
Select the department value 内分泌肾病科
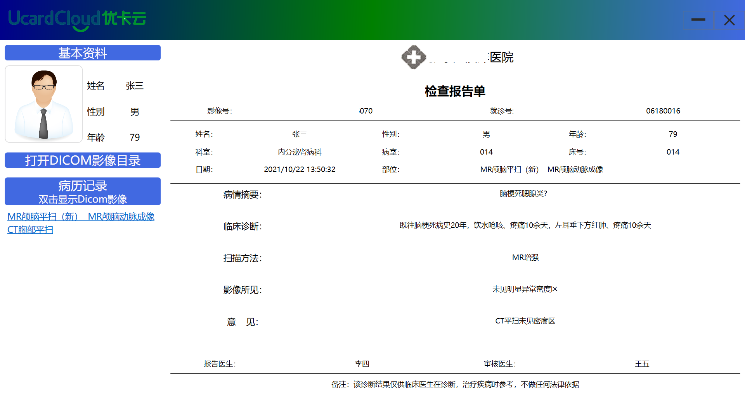click(x=300, y=152)
